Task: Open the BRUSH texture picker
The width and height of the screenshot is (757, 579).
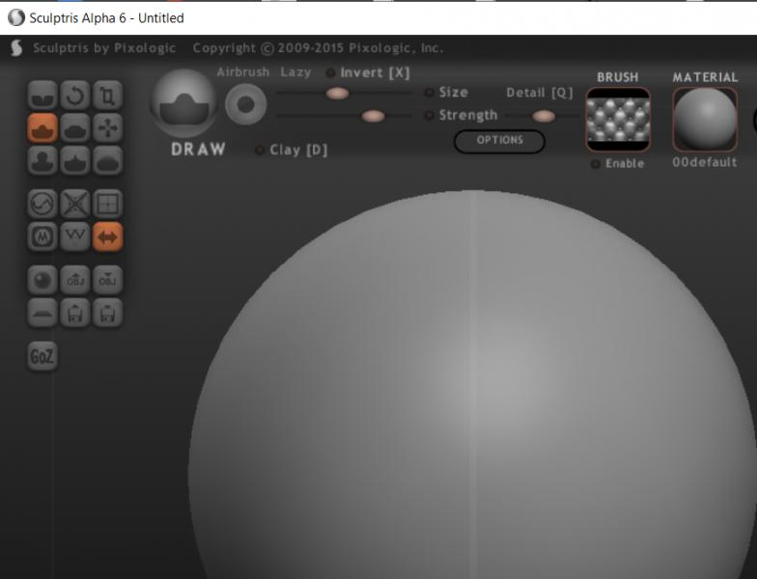Action: [x=618, y=120]
